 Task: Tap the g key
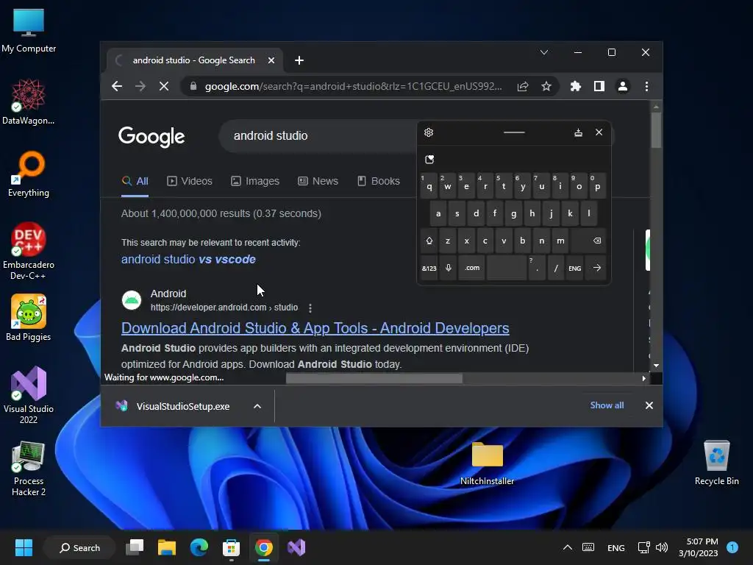(513, 214)
